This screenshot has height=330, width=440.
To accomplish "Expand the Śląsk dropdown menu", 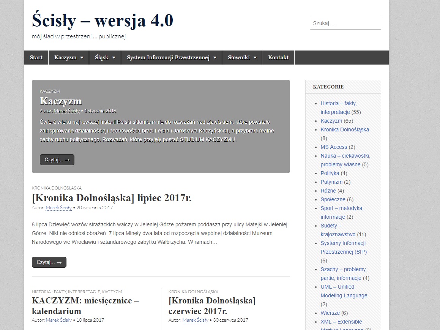I will tap(105, 57).
